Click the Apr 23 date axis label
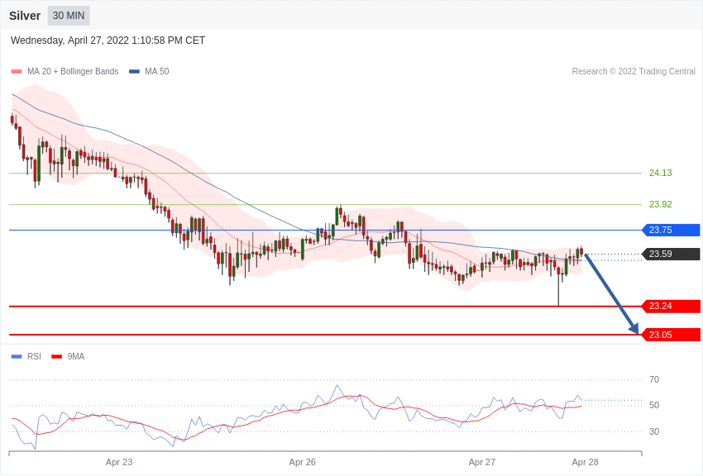Viewport: 703px width, 476px height. point(119,462)
